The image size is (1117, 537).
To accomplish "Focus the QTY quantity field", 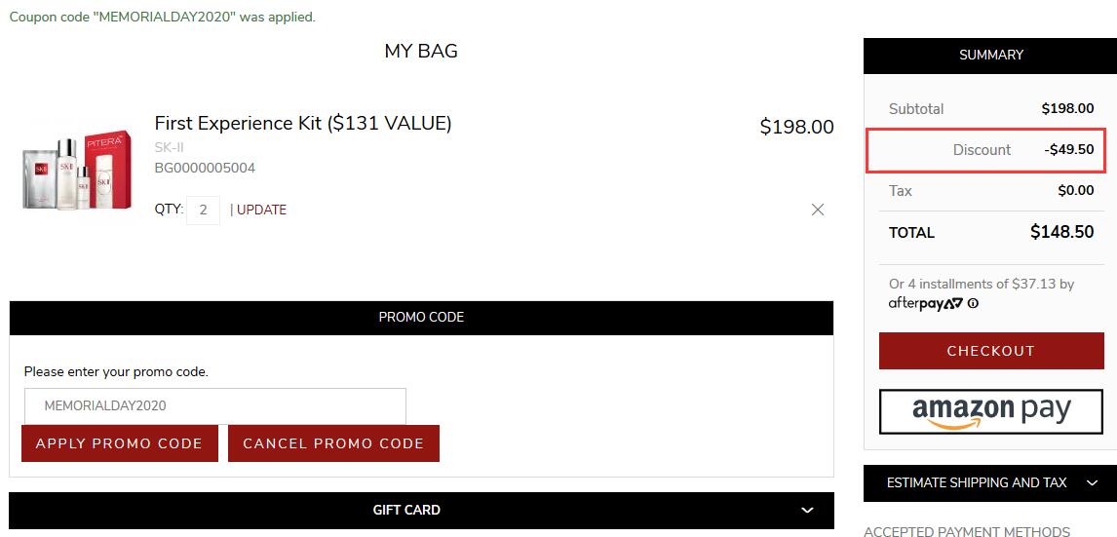I will click(x=203, y=211).
